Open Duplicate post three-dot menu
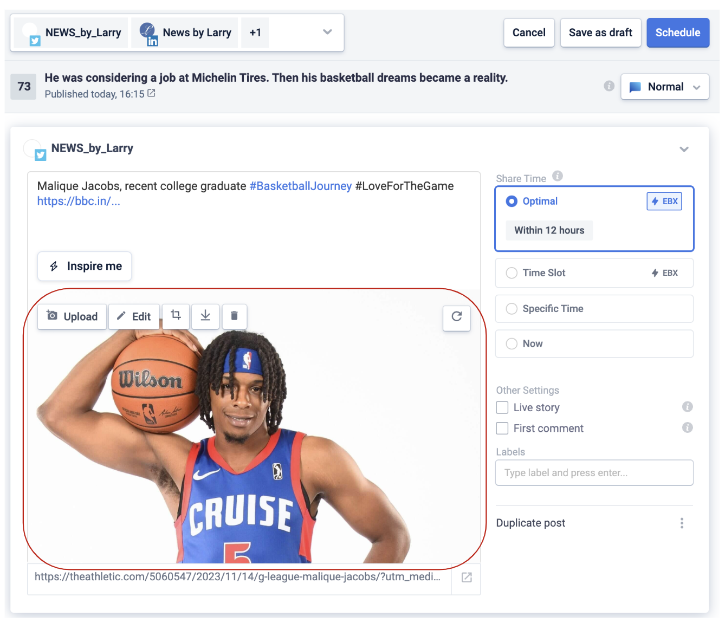The width and height of the screenshot is (725, 623). click(682, 523)
